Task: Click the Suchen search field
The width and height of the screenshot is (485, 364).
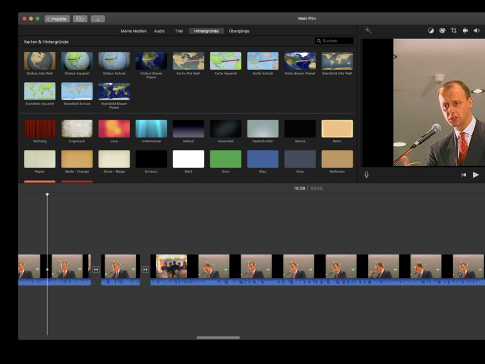Action: pyautogui.click(x=334, y=41)
